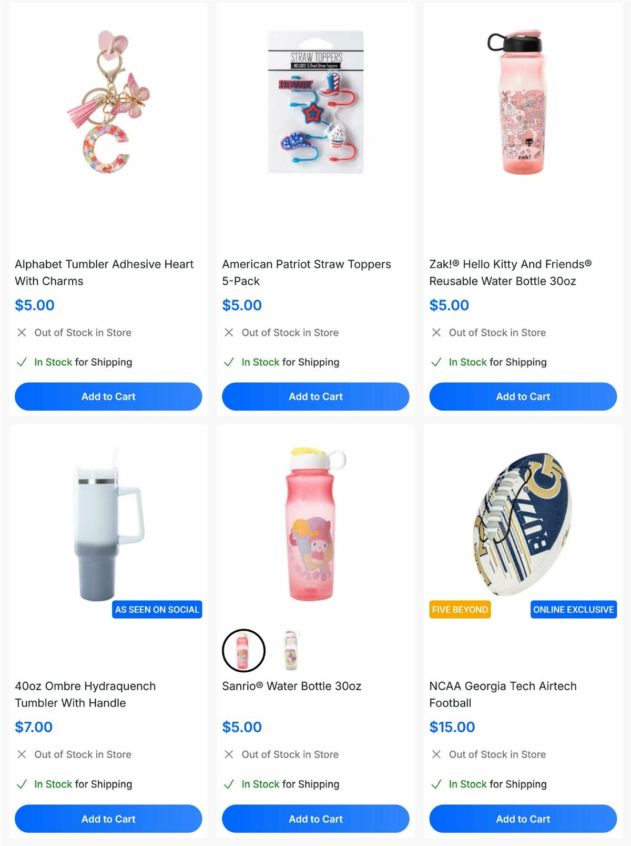
Task: Click the $7.00 price of the Hydraquench Tumbler
Action: coord(33,726)
